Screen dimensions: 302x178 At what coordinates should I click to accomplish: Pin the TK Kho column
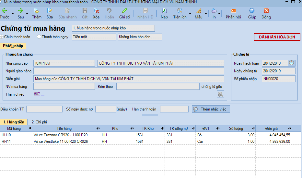pyautogui.click(x=163, y=129)
